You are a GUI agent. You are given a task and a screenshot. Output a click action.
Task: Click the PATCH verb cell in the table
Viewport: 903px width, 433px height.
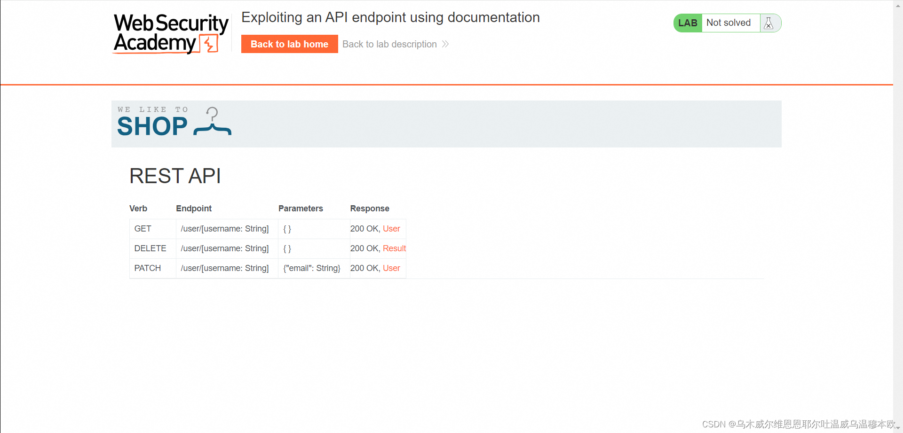point(147,268)
